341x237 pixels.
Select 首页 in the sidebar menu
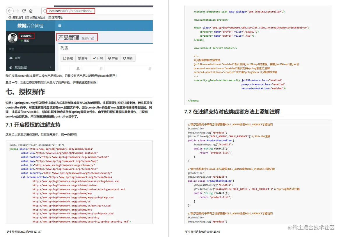17,58
